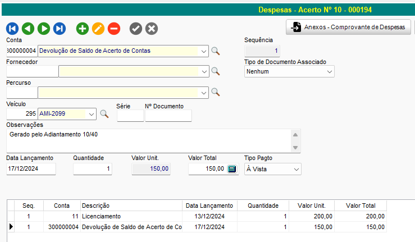The height and width of the screenshot is (242, 415).
Task: Open Tipo de Documento Associado dropdown
Action: point(329,71)
